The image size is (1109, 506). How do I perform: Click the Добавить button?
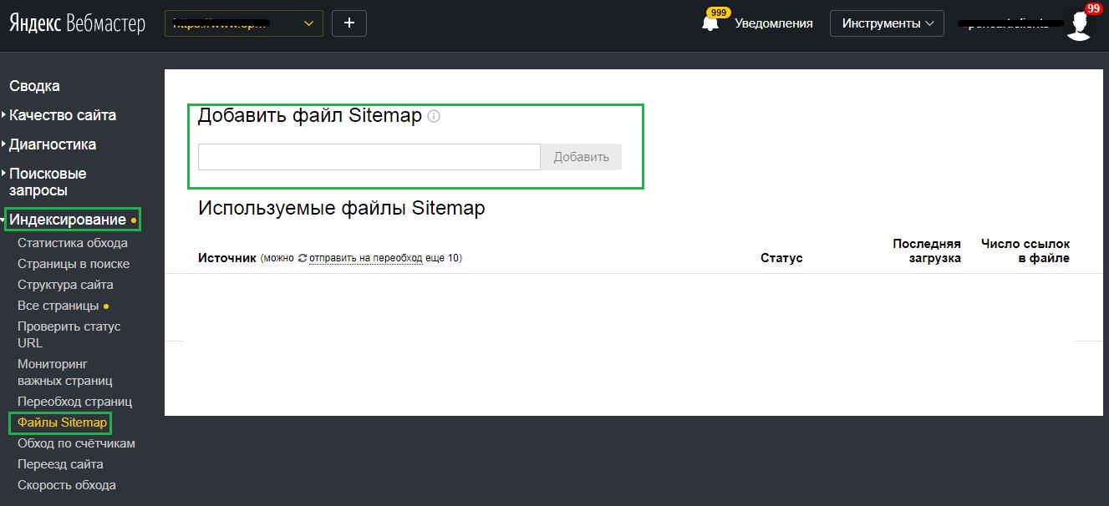tap(581, 157)
